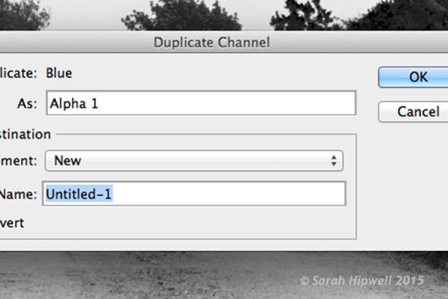Click the Duplicate: label beside Blue

point(18,73)
